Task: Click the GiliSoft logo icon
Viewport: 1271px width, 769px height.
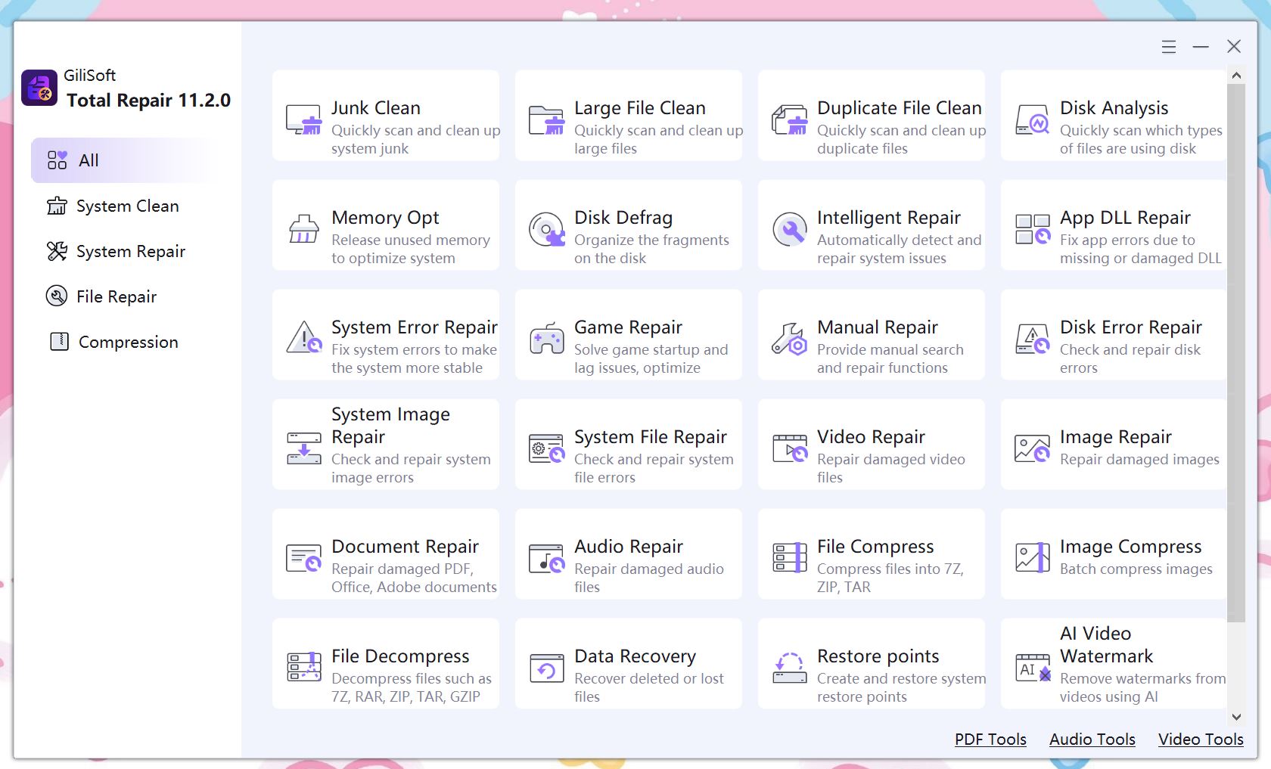Action: point(39,88)
